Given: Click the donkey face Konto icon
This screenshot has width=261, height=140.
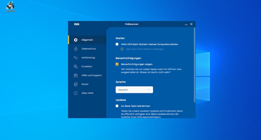Looking at the screenshot, I should pyautogui.click(x=76, y=84).
